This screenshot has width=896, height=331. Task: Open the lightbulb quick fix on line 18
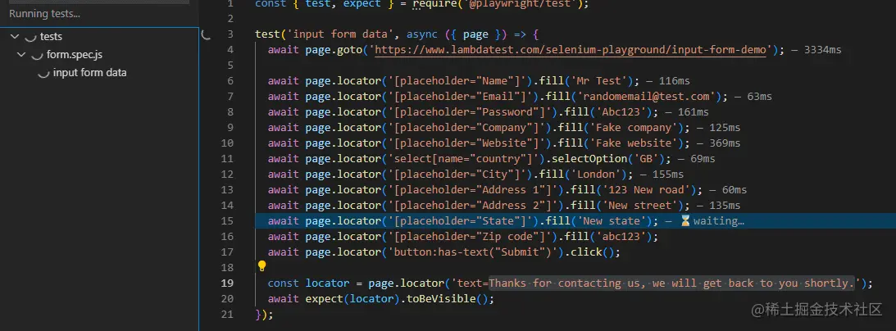(x=262, y=266)
